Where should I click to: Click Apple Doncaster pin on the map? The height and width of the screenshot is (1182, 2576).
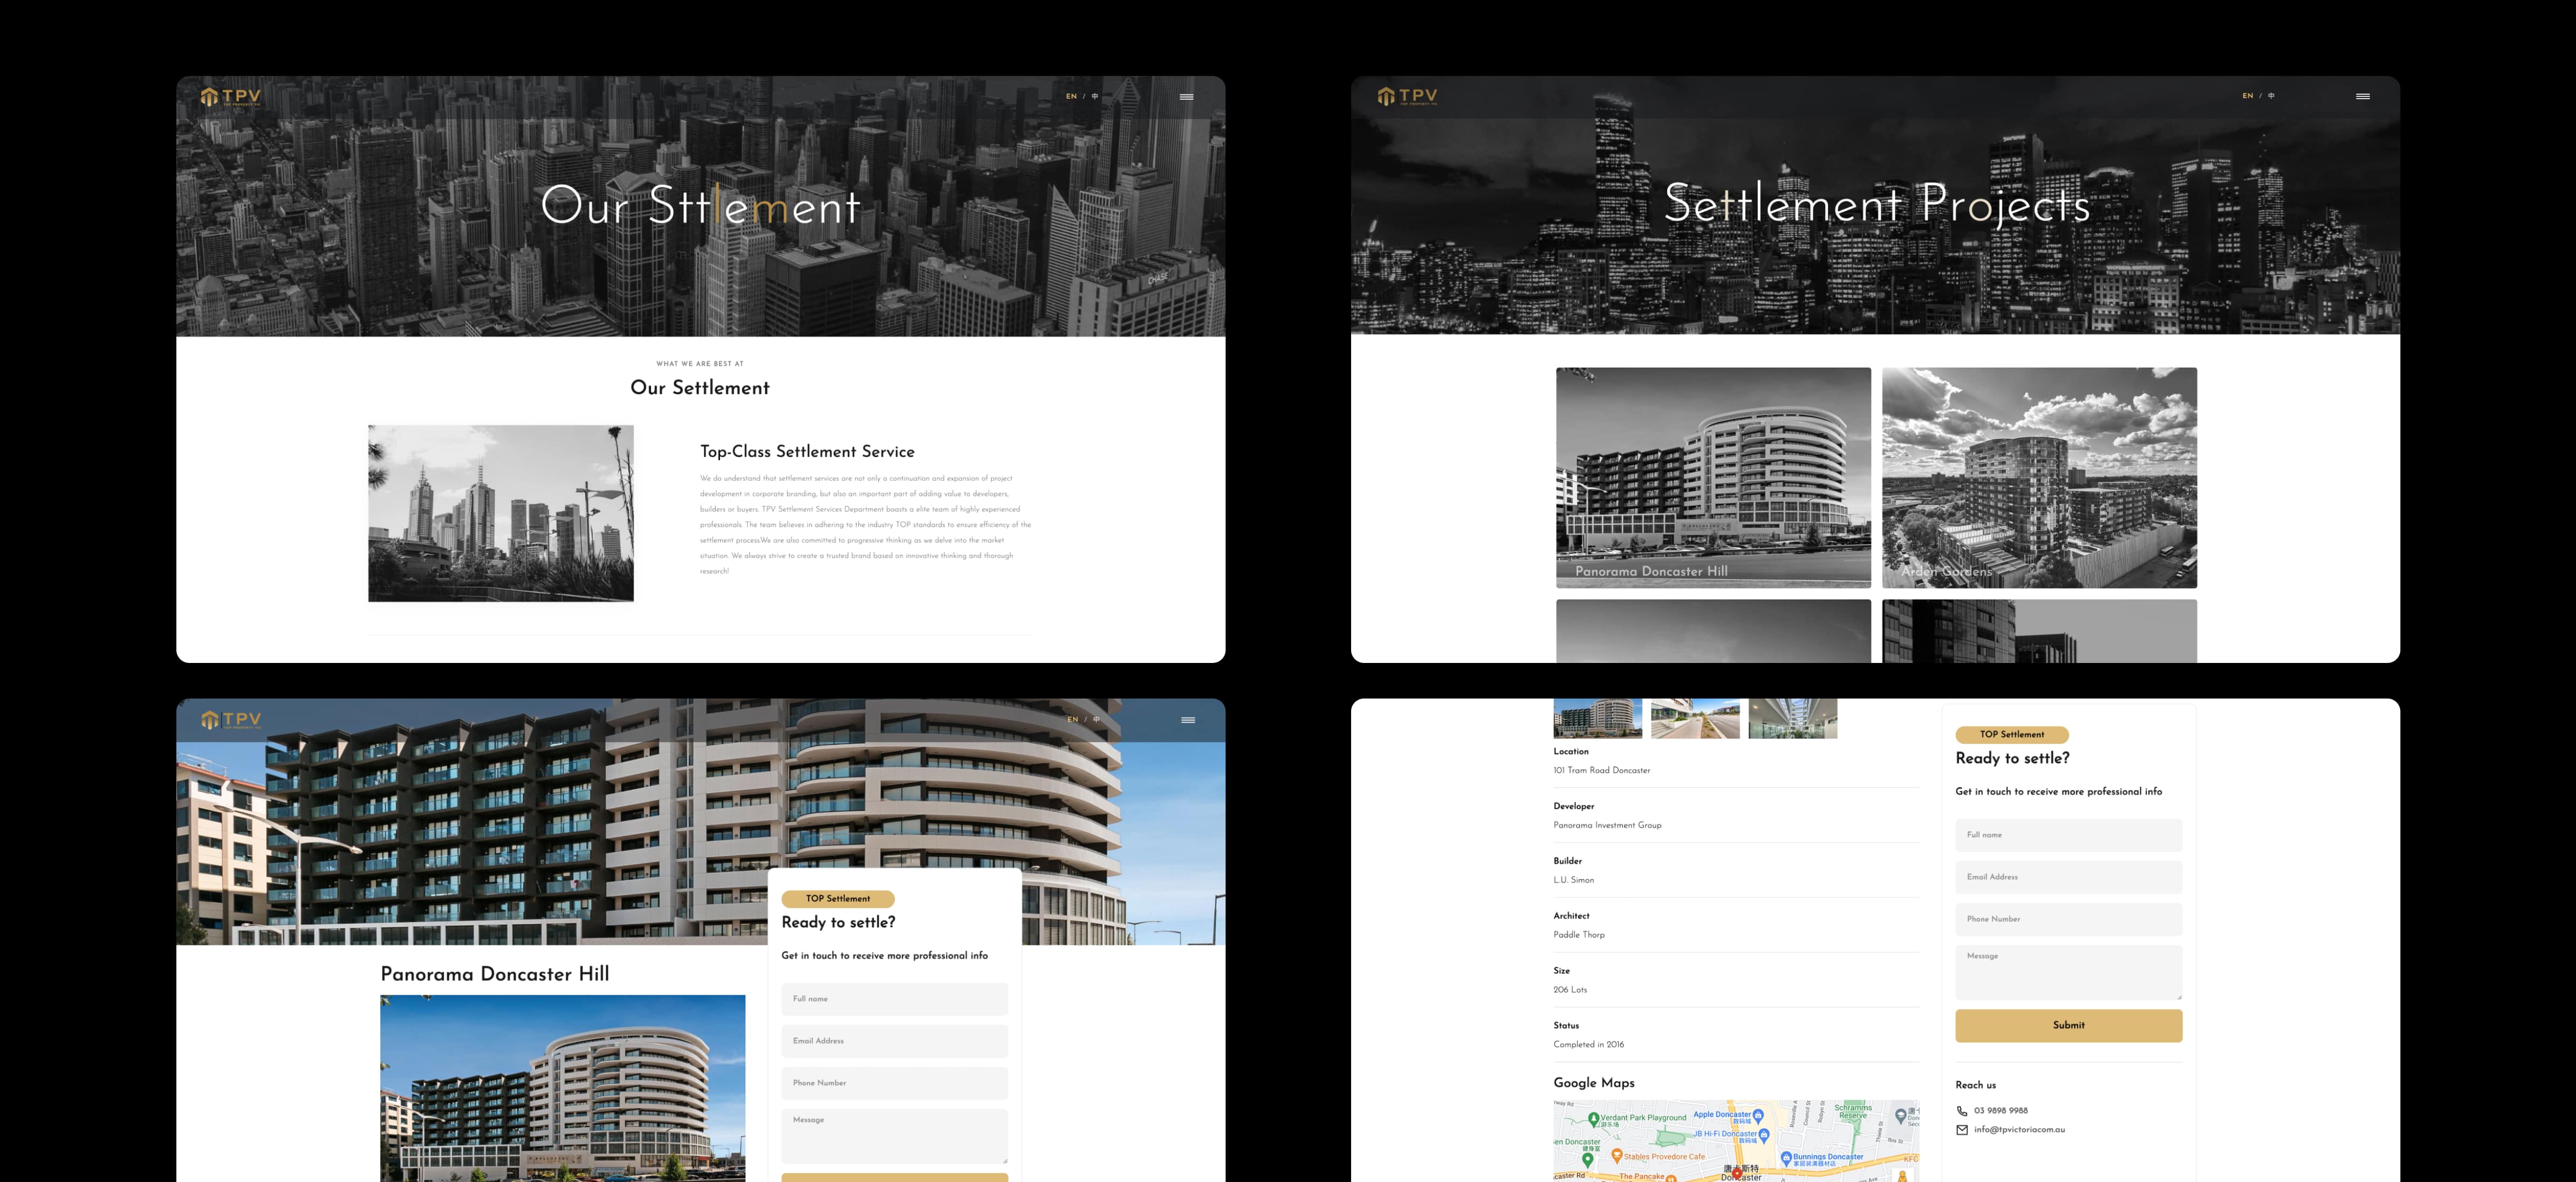tap(1758, 1116)
